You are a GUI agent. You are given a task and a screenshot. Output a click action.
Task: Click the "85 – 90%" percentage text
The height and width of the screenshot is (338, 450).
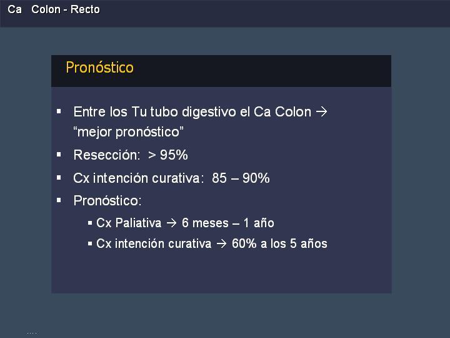241,178
